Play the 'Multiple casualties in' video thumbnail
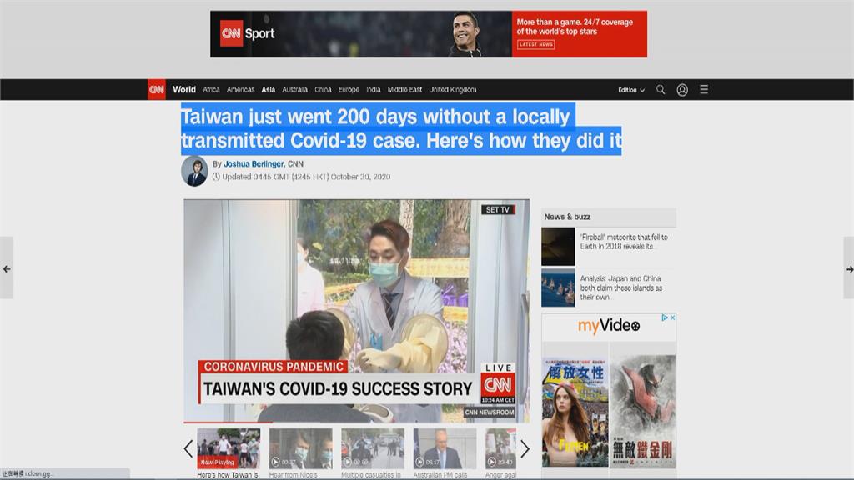The height and width of the screenshot is (480, 854). (x=373, y=448)
